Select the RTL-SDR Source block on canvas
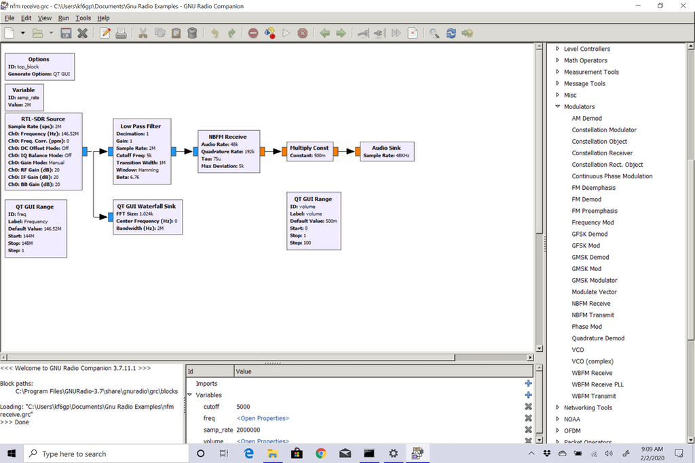Viewport: 695px width, 463px height. click(x=43, y=151)
